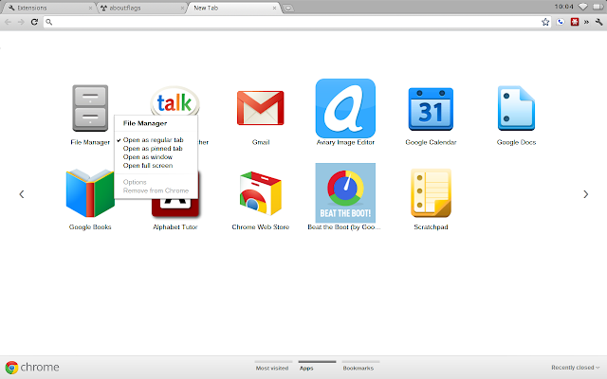Open the Scratchpad app icon

point(431,193)
